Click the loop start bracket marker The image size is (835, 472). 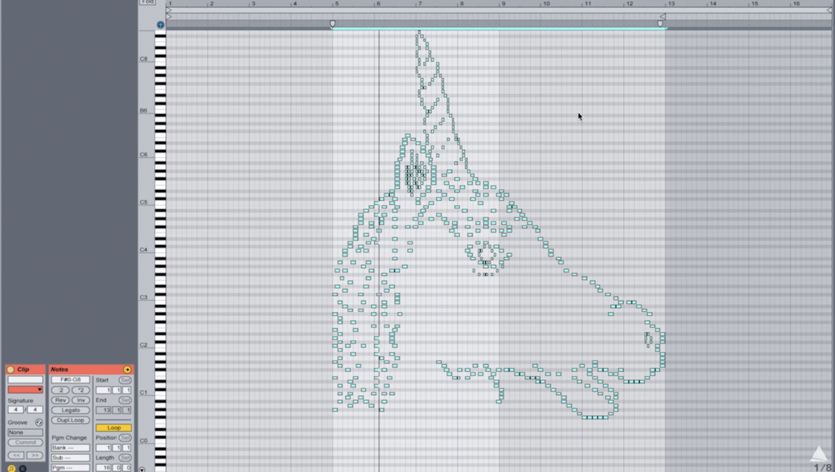click(x=333, y=24)
